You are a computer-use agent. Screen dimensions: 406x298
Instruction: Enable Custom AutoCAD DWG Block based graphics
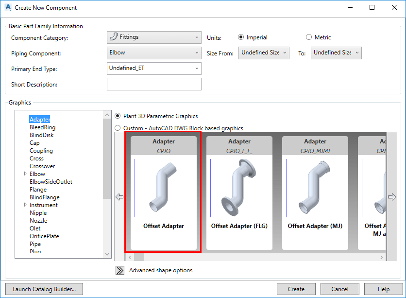pos(118,128)
